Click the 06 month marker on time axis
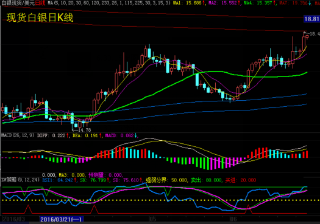320x224 pixels. point(233,219)
